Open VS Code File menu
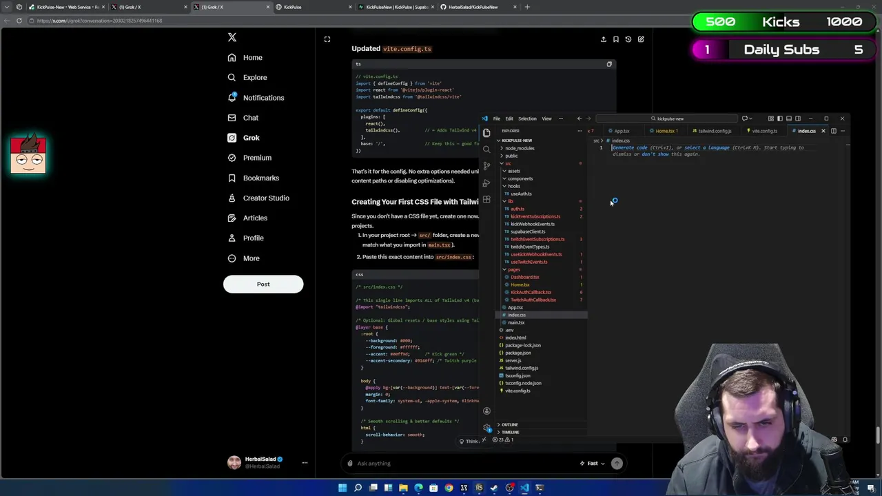 coord(496,118)
